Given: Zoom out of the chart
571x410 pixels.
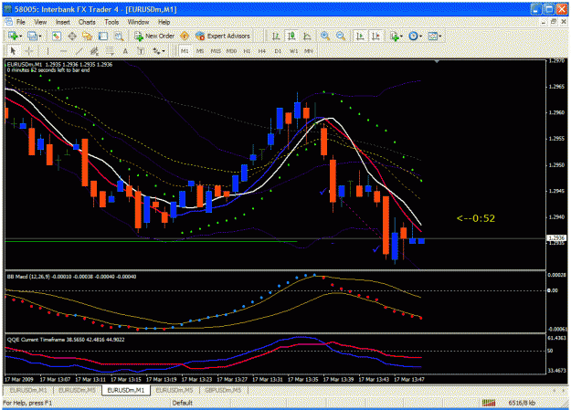Looking at the screenshot, I should (341, 36).
